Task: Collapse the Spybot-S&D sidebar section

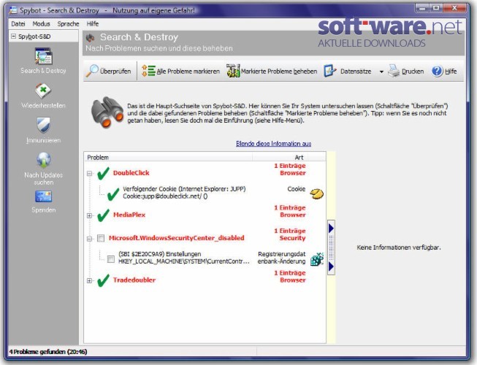Action: pyautogui.click(x=13, y=36)
